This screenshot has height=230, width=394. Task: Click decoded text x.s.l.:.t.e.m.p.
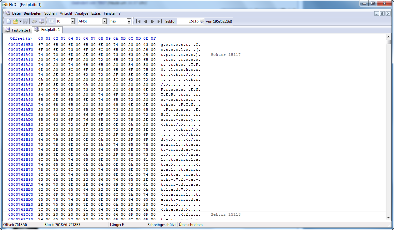pyautogui.click(x=180, y=169)
